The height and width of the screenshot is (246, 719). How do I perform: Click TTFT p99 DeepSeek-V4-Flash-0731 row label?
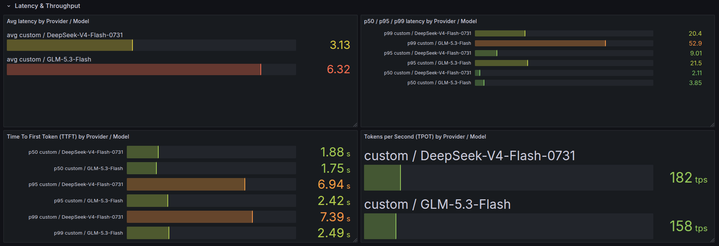point(76,217)
